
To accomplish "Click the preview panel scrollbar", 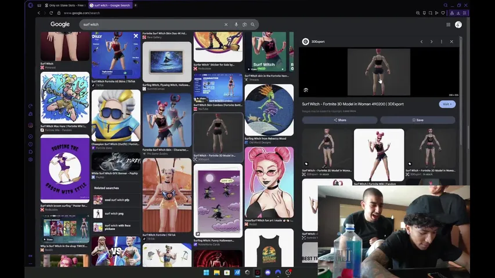I will point(461,92).
